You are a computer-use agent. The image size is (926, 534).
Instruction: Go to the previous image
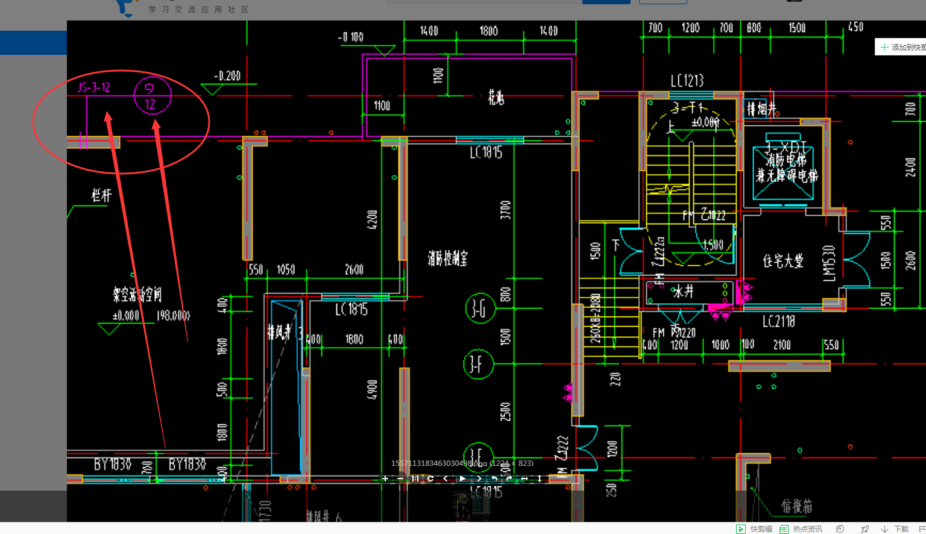[x=446, y=479]
